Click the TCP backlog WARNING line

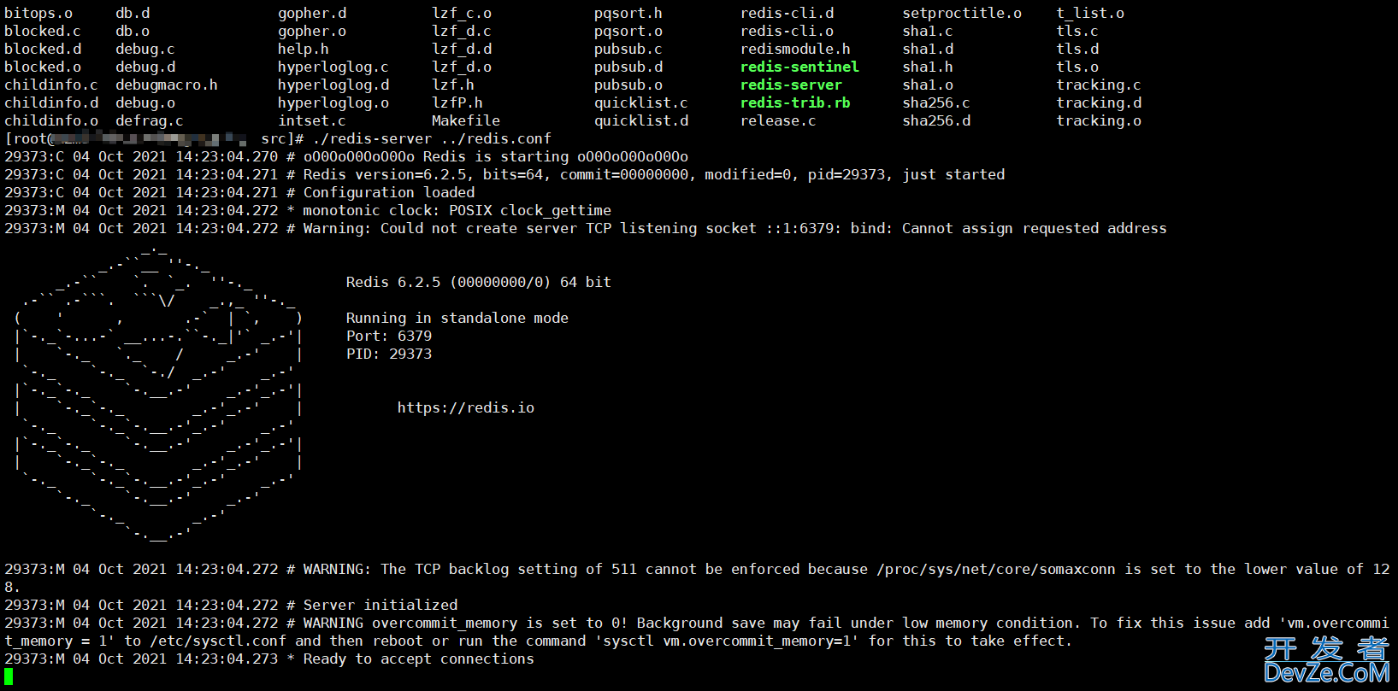pos(697,577)
